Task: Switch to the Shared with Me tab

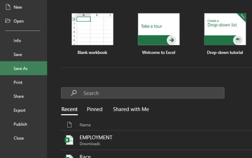Action: (131, 109)
